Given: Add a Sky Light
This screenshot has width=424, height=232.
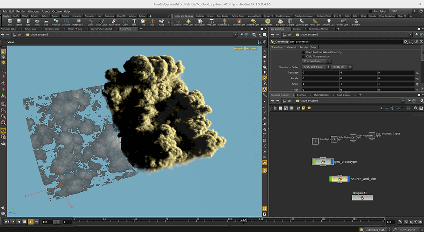Looking at the screenshot, I should click(x=280, y=22).
